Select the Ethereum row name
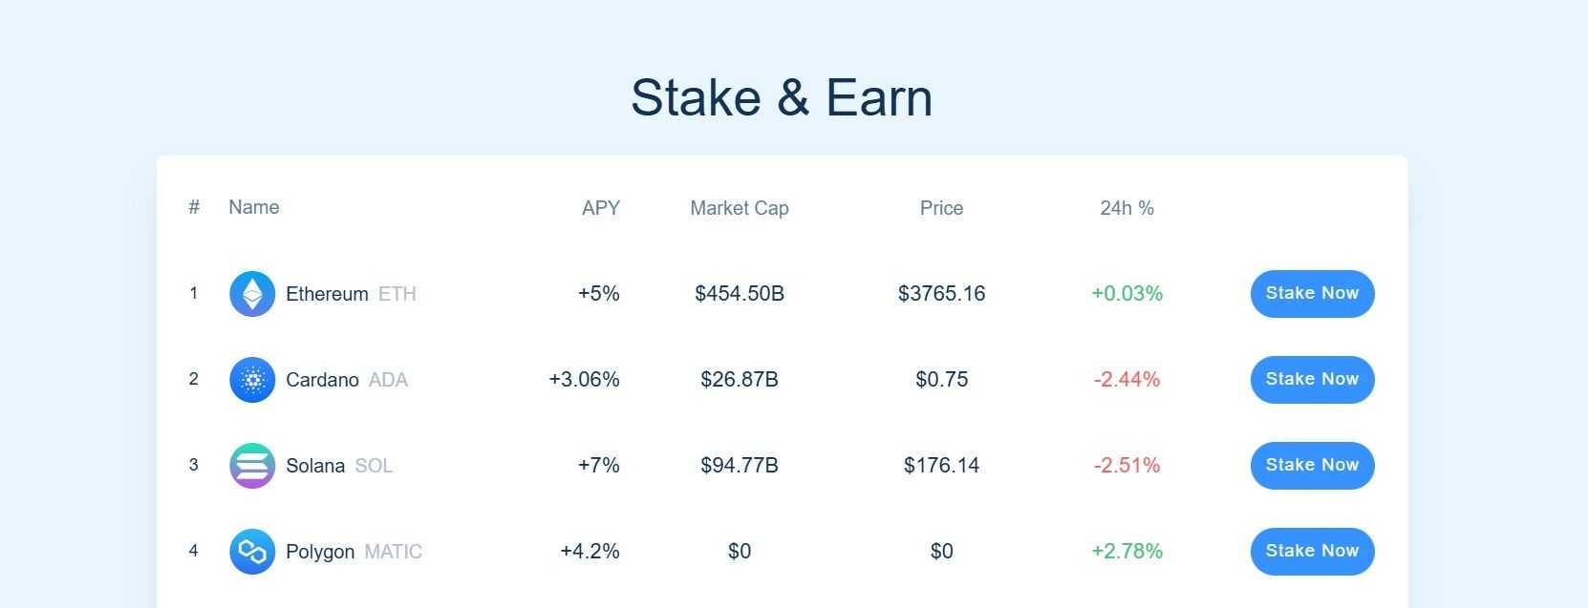 pos(327,294)
